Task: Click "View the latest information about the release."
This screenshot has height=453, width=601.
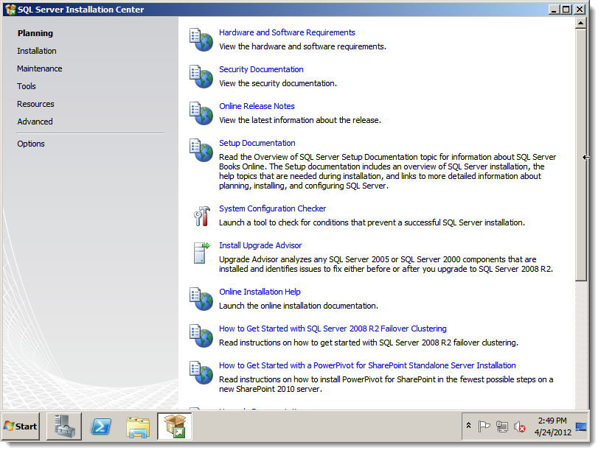Action: coord(300,120)
